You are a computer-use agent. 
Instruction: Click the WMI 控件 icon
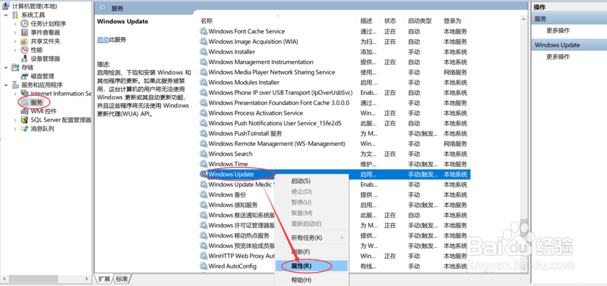click(25, 111)
